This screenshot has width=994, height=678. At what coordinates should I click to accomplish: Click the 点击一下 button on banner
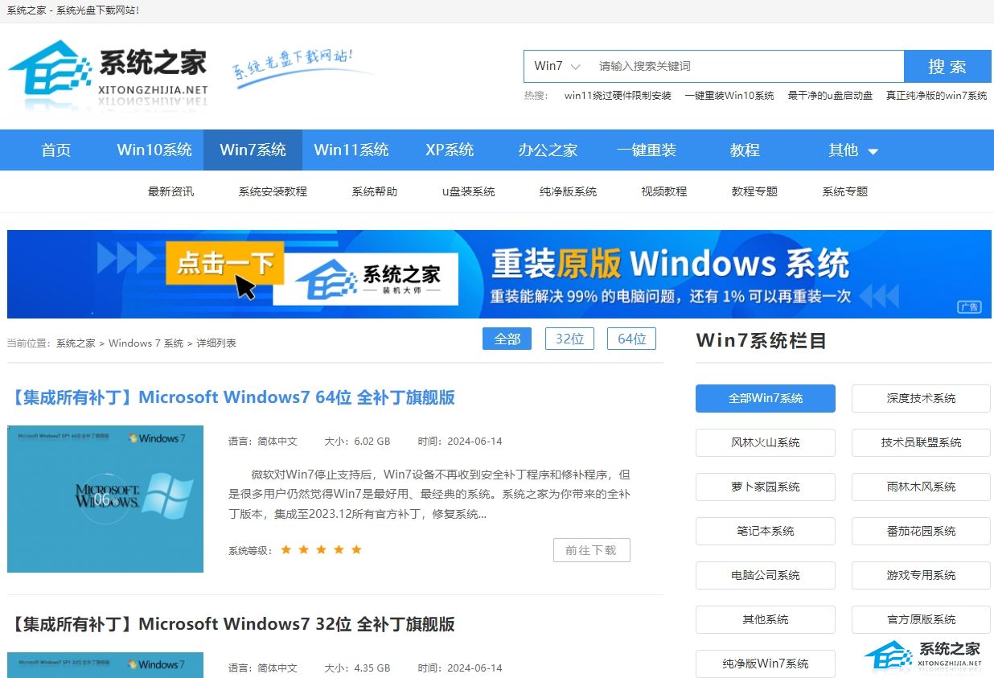[225, 263]
